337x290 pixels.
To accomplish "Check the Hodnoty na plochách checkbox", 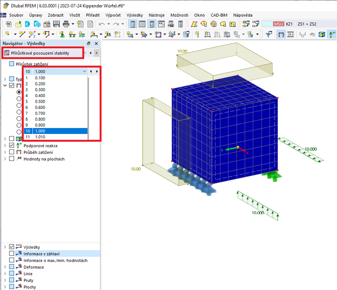I will tap(12, 159).
